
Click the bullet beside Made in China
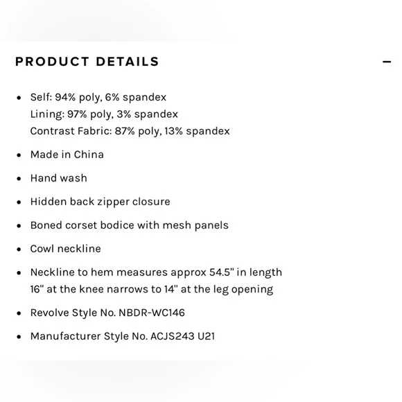[x=19, y=155]
